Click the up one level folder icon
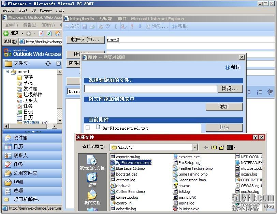The image size is (277, 214). [x=214, y=147]
